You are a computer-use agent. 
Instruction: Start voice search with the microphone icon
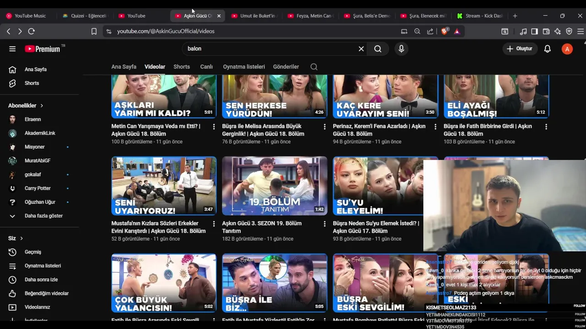coord(402,48)
